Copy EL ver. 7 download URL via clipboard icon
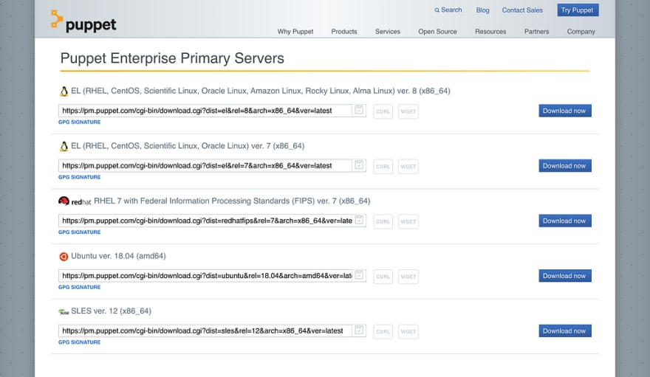This screenshot has width=650, height=377. pos(359,165)
